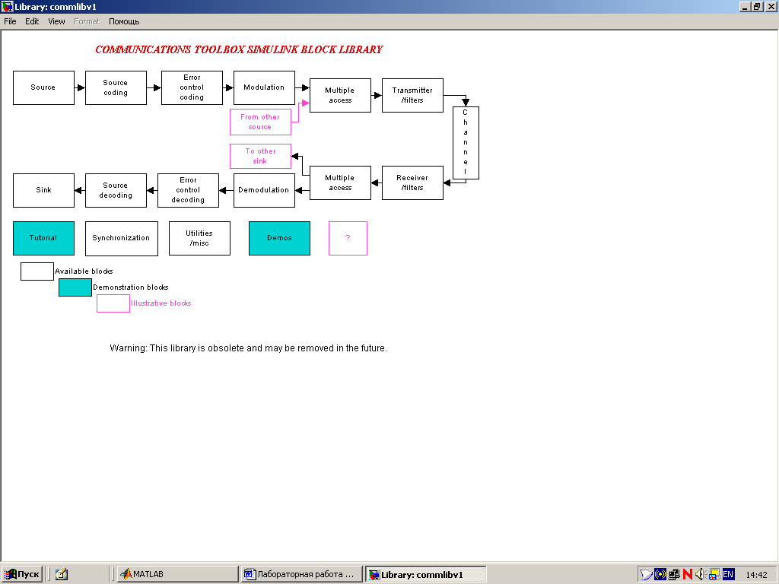Click the pink Illustrative blocks legend box
The width and height of the screenshot is (779, 584).
coord(113,303)
